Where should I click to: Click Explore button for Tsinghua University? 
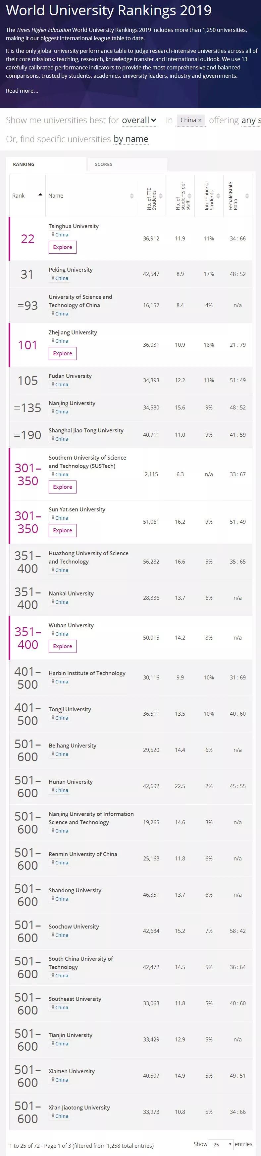(x=63, y=247)
